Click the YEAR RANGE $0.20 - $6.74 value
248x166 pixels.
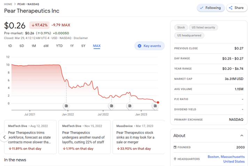point(233,69)
